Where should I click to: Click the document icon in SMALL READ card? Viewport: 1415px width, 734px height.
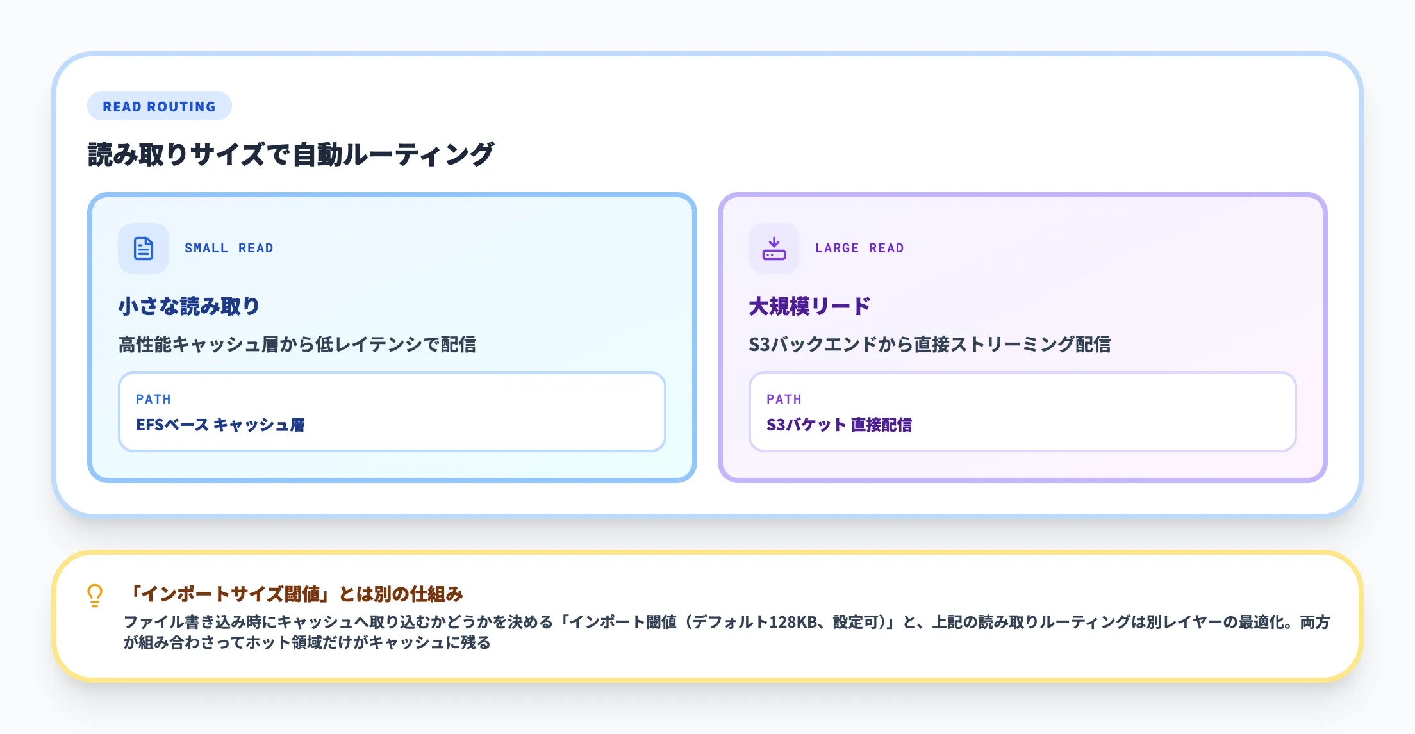(x=143, y=249)
